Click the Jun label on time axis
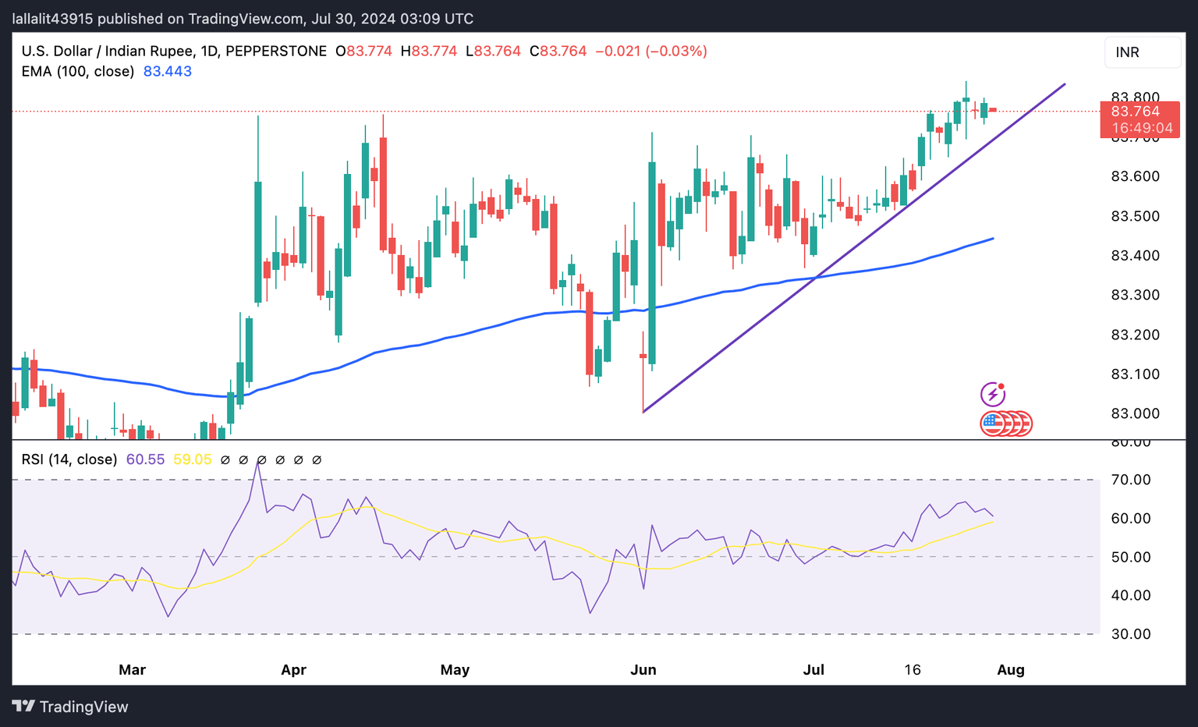This screenshot has height=727, width=1198. (x=643, y=669)
